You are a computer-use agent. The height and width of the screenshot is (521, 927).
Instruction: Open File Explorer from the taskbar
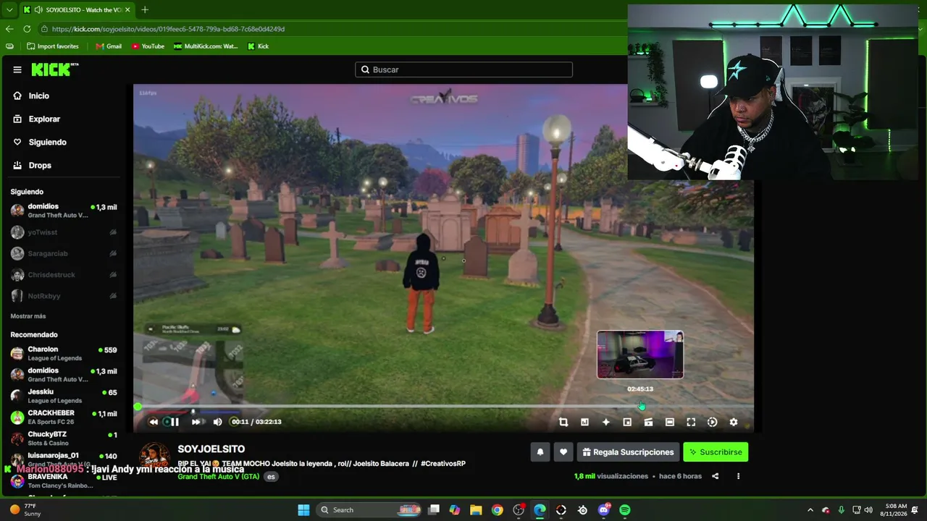pos(476,510)
